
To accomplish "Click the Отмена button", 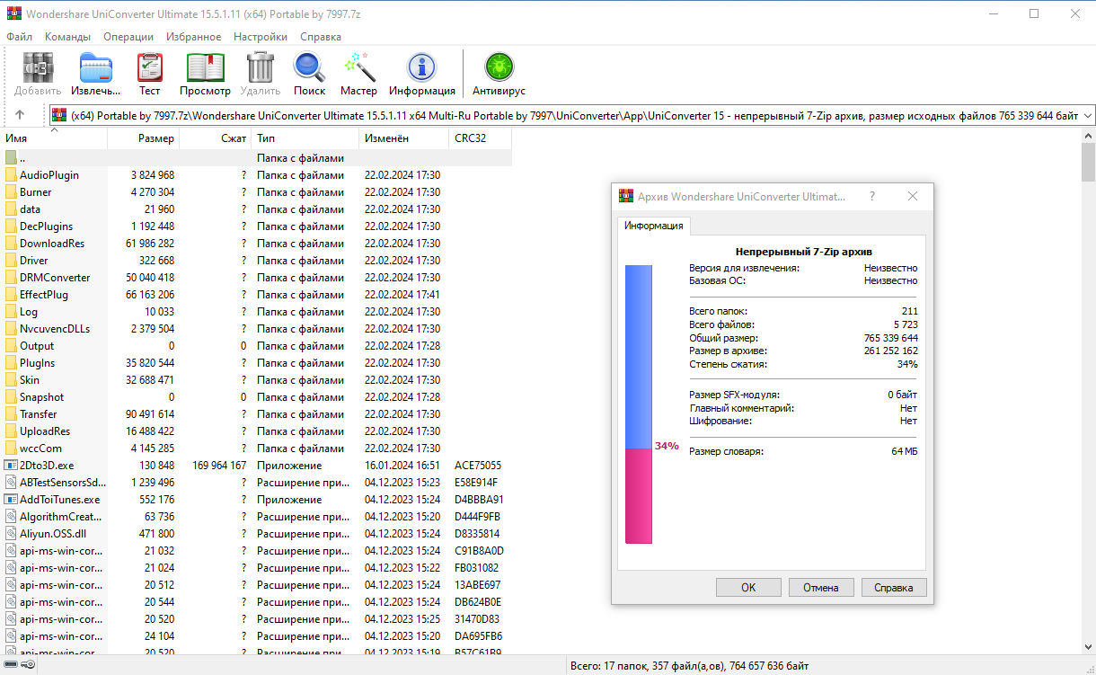I will pos(821,587).
